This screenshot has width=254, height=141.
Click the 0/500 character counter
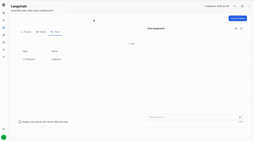pyautogui.click(x=241, y=122)
